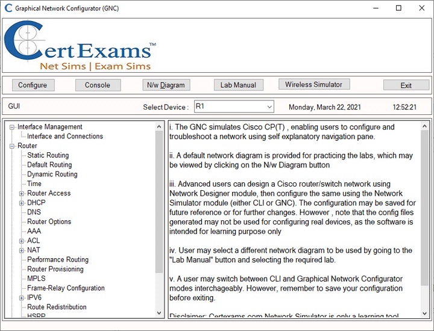Click the description pane scrollbar thumb
The height and width of the screenshot is (331, 434).
pos(424,208)
